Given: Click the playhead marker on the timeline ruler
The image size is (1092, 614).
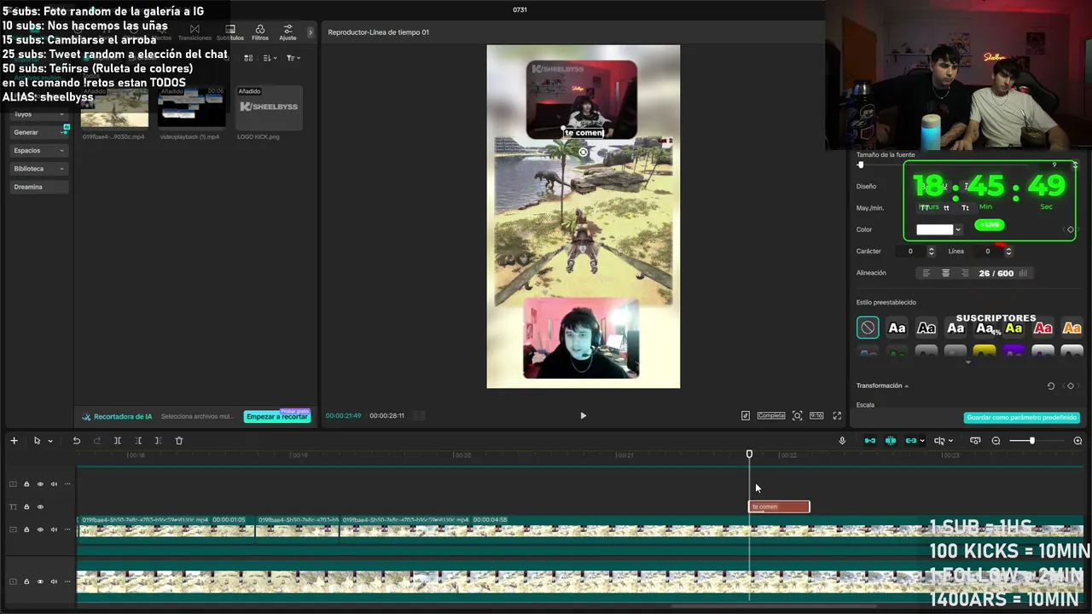Looking at the screenshot, I should click(749, 455).
